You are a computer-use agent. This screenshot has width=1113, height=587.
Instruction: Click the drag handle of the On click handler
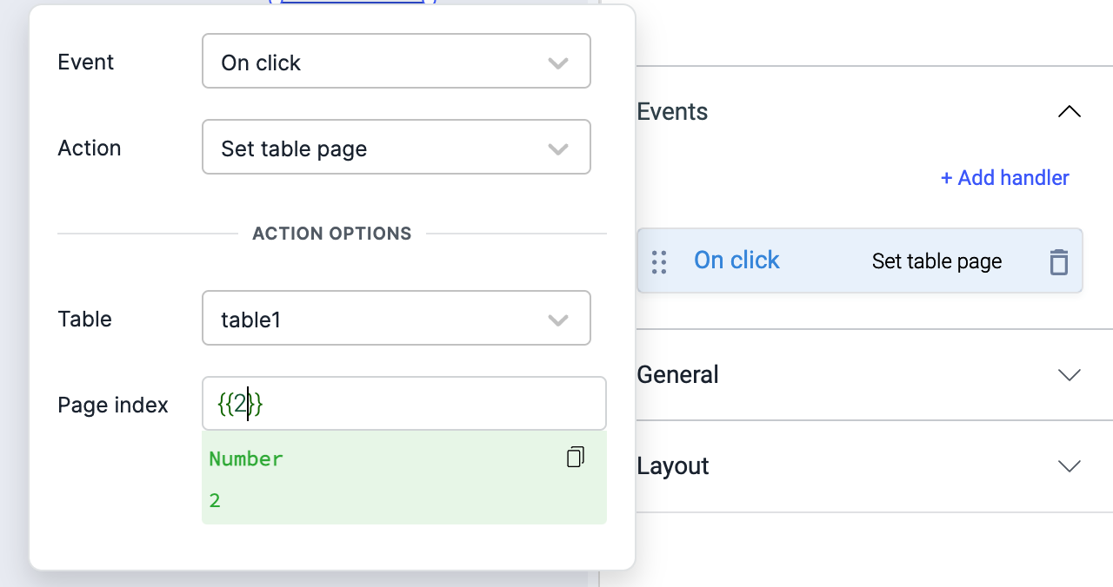(659, 261)
